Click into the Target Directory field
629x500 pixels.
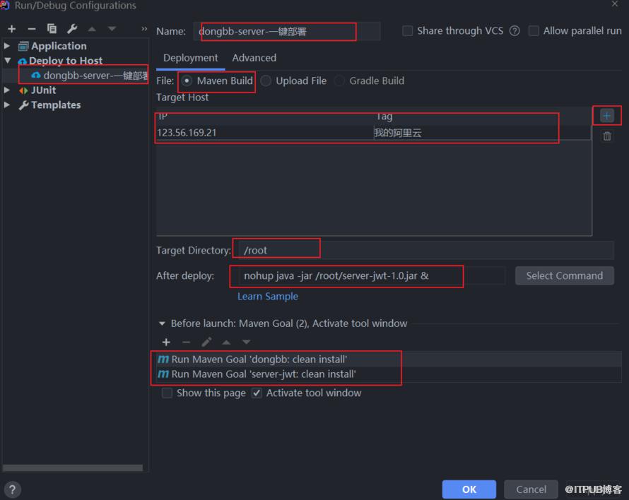click(425, 250)
